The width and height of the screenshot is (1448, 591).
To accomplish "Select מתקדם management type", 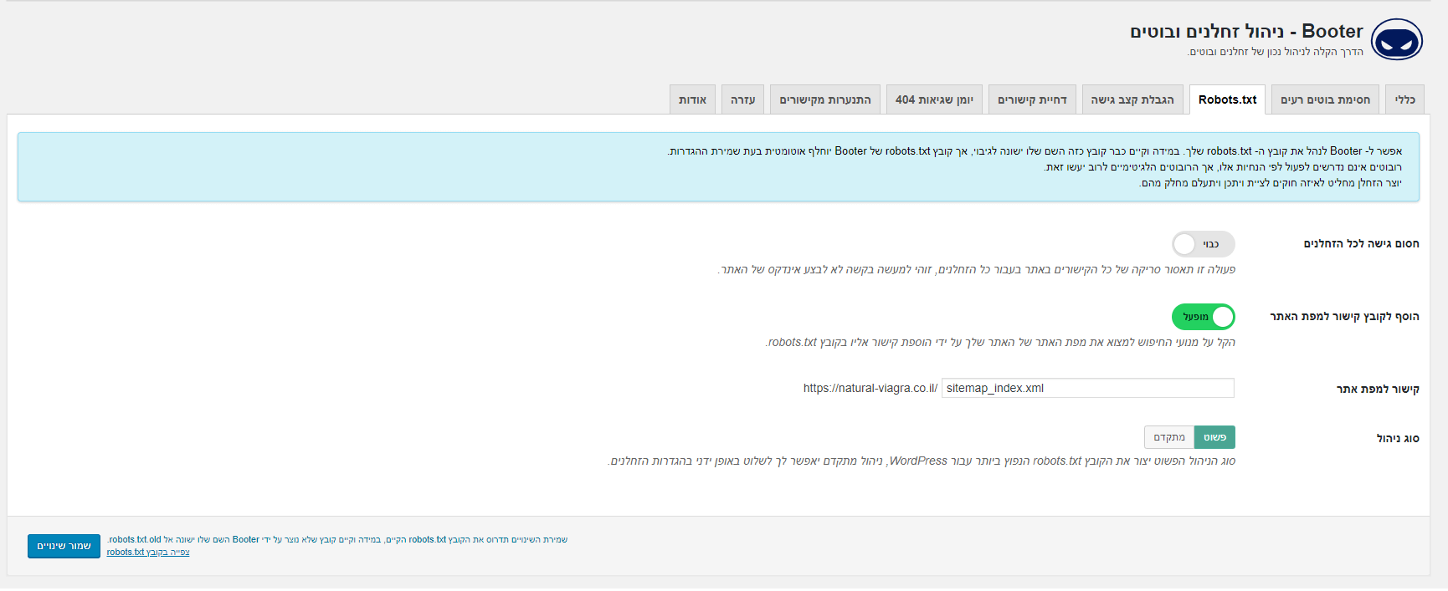I will 1169,437.
